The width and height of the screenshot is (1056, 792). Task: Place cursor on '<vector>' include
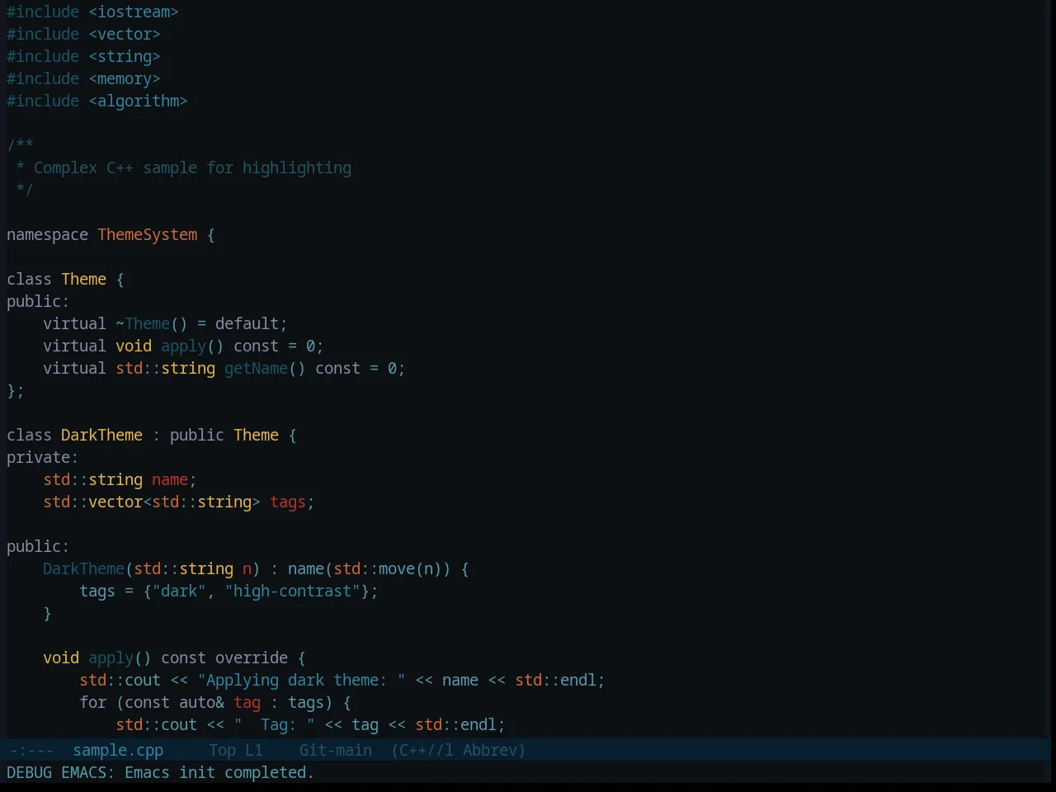(125, 34)
